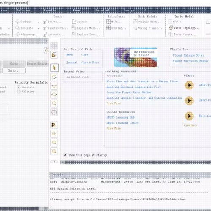211x211 pixels.
Task: Open the Modeling External Compressible Flow tutorial
Action: coord(134,87)
